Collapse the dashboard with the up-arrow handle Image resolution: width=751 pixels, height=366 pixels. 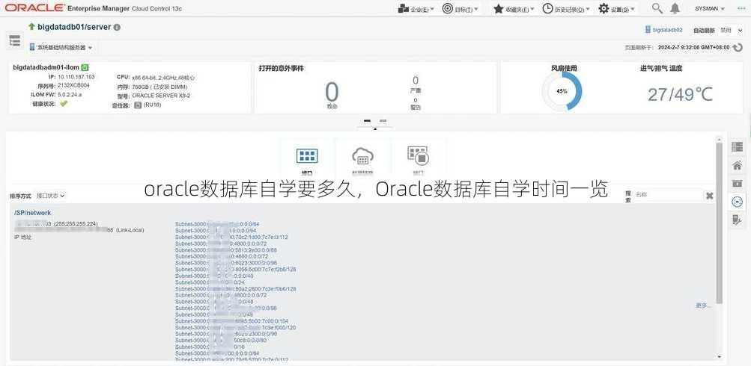[x=375, y=128]
